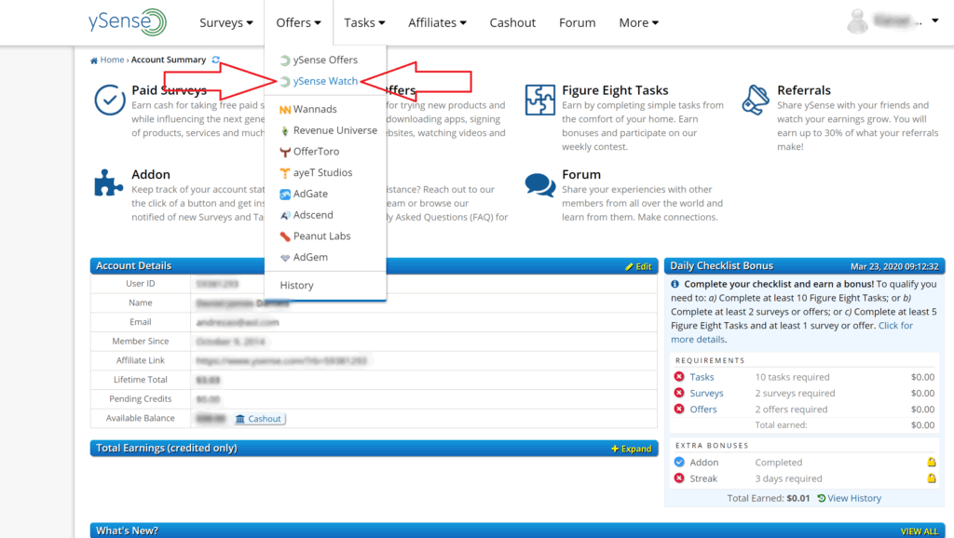954x538 pixels.
Task: Click the Referrals heading
Action: (804, 90)
